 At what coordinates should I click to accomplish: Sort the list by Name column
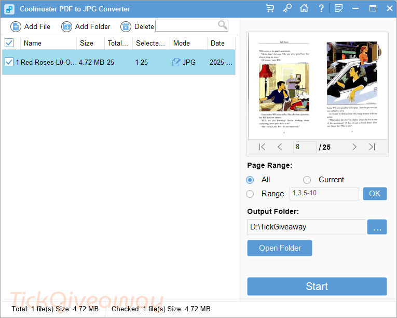pos(48,43)
